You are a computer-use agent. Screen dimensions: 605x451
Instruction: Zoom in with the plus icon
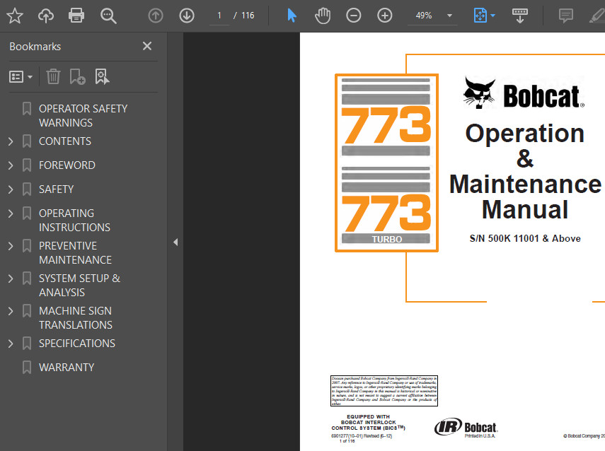coord(385,16)
